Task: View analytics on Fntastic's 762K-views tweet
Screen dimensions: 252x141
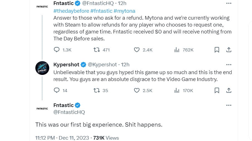Action: (177, 50)
